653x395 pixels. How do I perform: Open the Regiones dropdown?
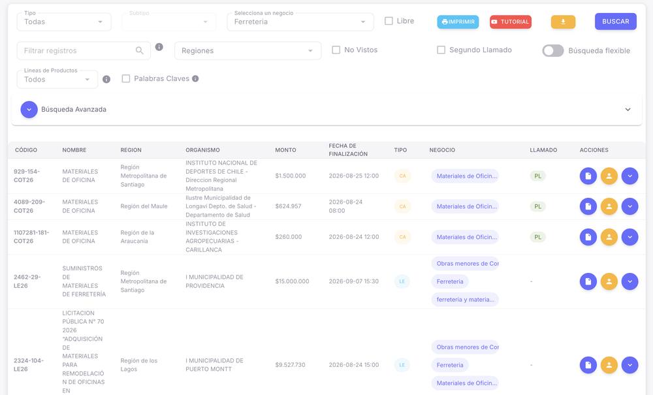point(247,51)
